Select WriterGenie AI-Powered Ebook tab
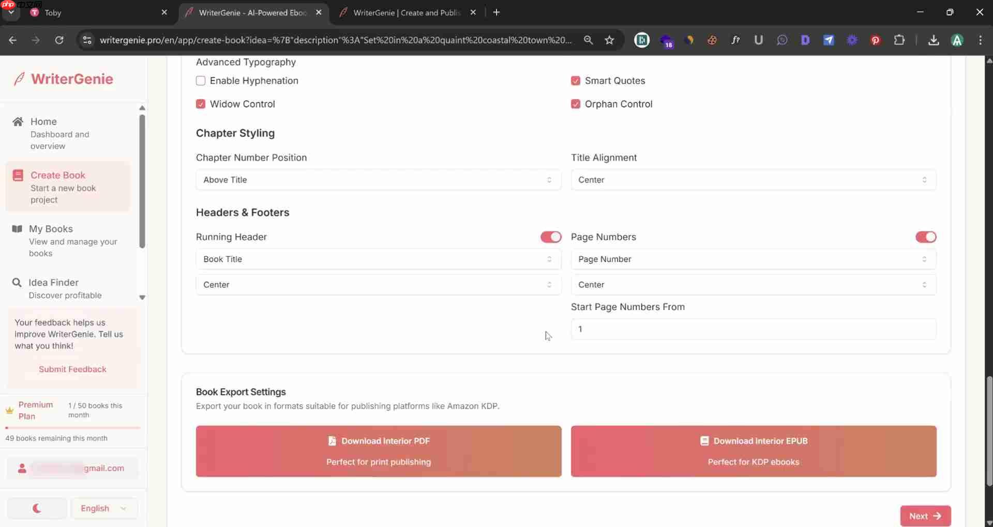The image size is (993, 527). [253, 12]
